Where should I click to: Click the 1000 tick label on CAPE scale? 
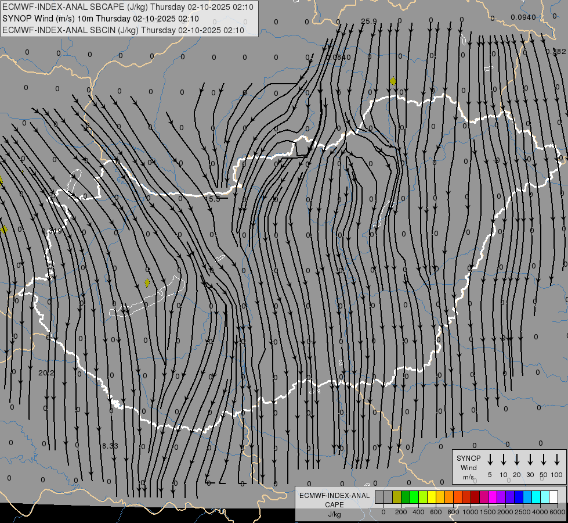coord(471,512)
